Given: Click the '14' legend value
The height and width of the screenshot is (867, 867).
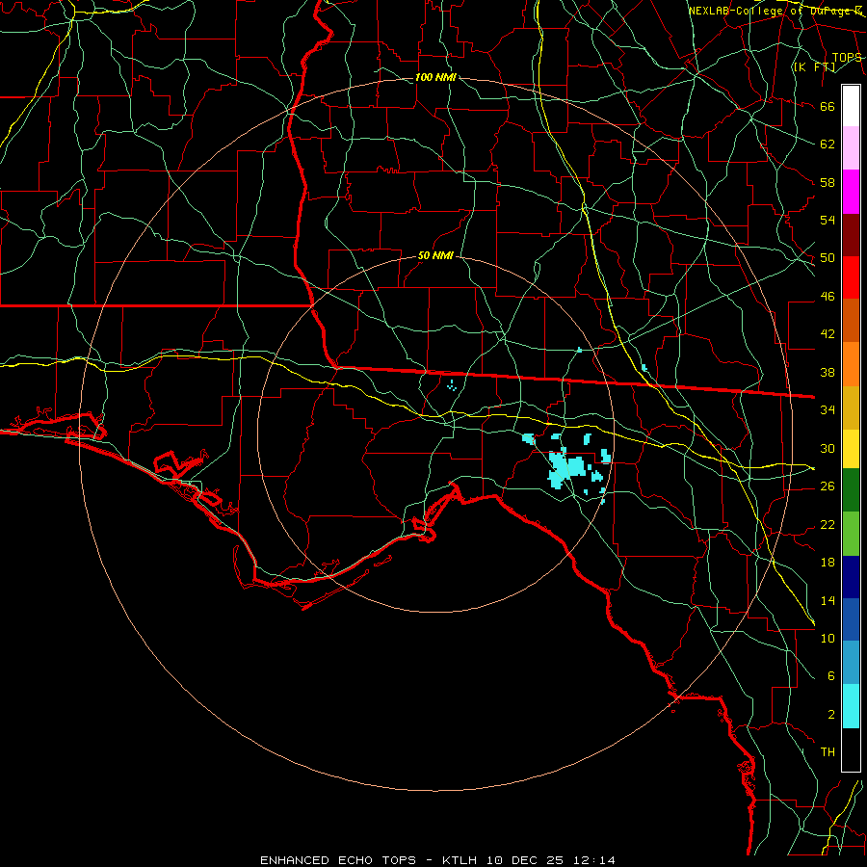Looking at the screenshot, I should coord(828,600).
